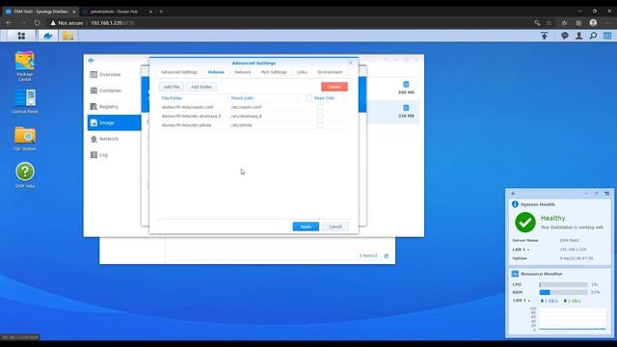
Task: Click Add Folder button
Action: pos(201,87)
